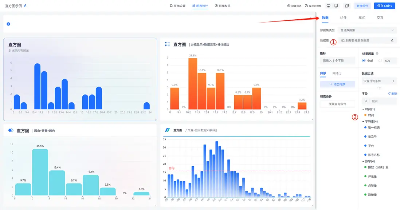Click the info icon beside 结果展示
The width and height of the screenshot is (400, 210).
click(377, 54)
